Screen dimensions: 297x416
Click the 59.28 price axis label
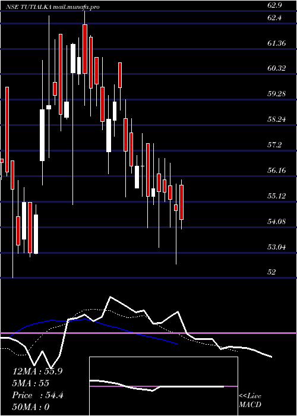277,94
